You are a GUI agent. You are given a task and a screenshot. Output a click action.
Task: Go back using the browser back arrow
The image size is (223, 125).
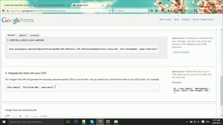3,11
